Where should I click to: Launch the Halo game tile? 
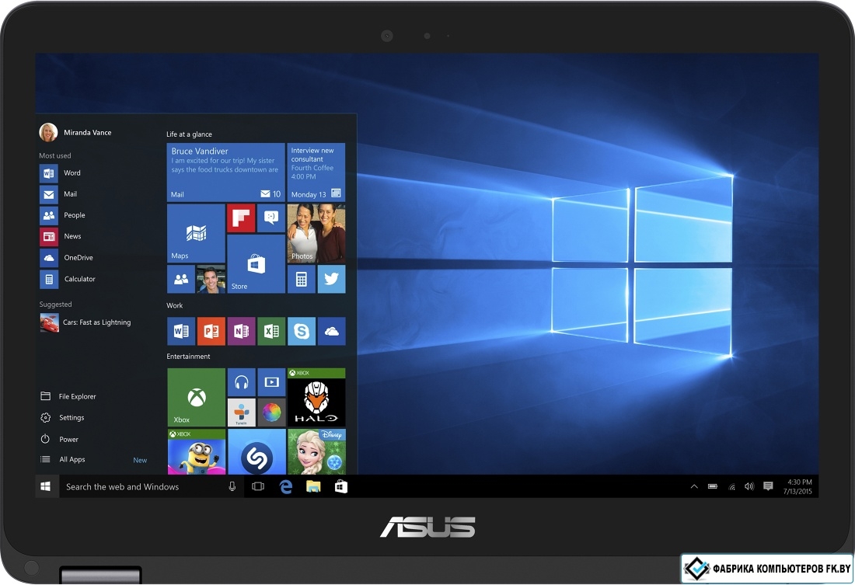[x=316, y=398]
